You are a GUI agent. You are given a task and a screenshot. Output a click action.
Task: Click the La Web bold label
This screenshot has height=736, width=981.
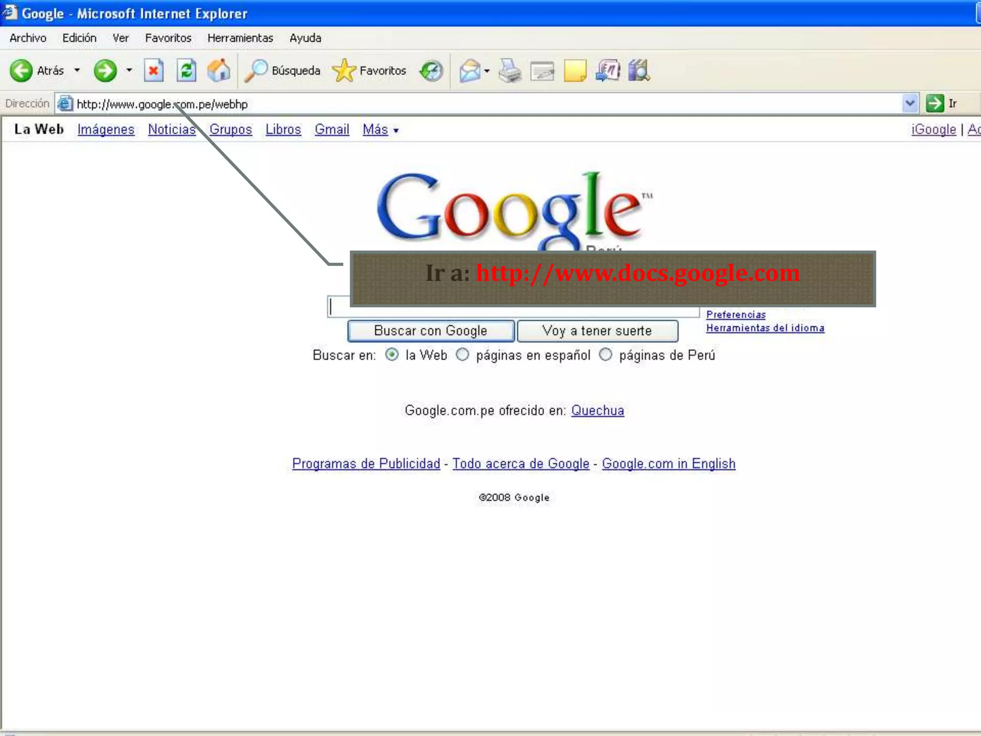[39, 129]
